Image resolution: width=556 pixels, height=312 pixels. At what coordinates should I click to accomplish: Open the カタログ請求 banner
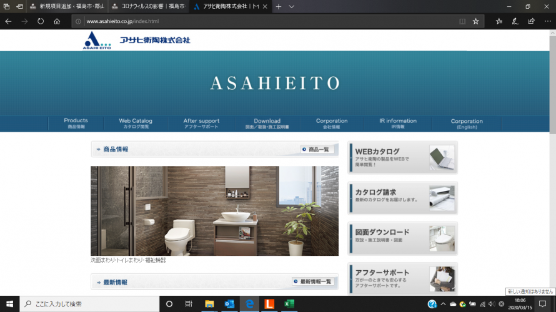click(402, 198)
